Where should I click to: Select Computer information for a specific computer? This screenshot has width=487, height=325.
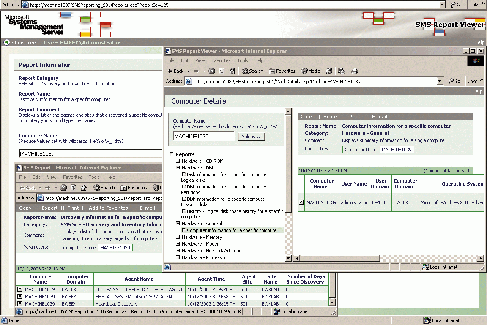click(x=233, y=230)
